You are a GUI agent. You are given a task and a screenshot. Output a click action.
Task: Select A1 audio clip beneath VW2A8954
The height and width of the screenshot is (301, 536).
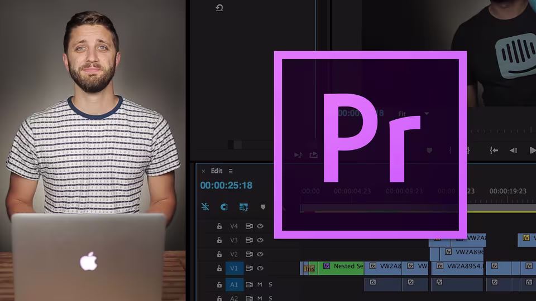[x=457, y=285]
